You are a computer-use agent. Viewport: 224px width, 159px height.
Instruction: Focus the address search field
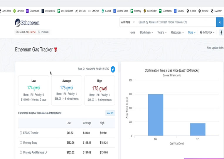pyautogui.click(x=176, y=22)
